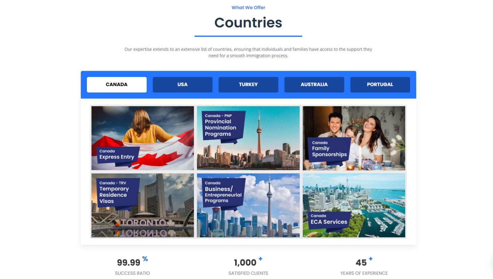Open the TURKEY tab

248,85
